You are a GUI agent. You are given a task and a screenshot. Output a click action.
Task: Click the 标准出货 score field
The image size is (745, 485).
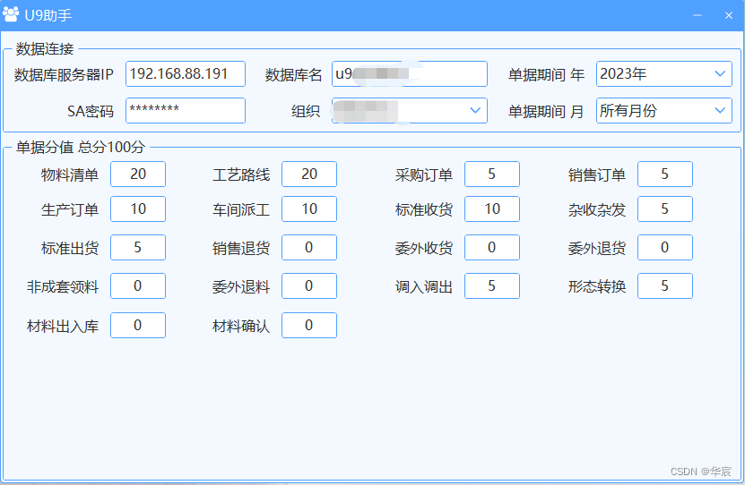[x=138, y=248]
